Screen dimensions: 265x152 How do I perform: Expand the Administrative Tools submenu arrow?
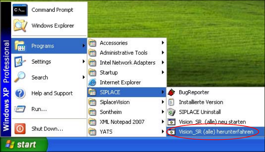pos(163,52)
